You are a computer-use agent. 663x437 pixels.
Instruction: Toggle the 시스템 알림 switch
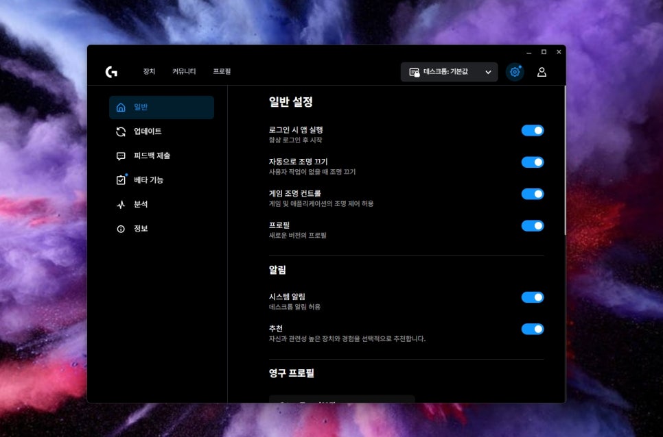click(x=532, y=297)
